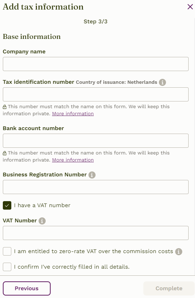Close the Add tax information dialog
Image resolution: width=195 pixels, height=298 pixels.
(x=190, y=7)
